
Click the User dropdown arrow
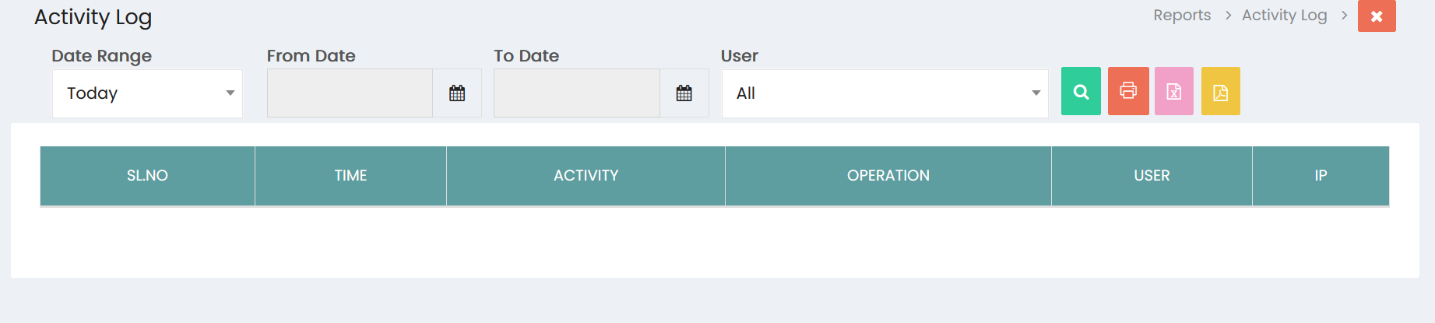1036,93
